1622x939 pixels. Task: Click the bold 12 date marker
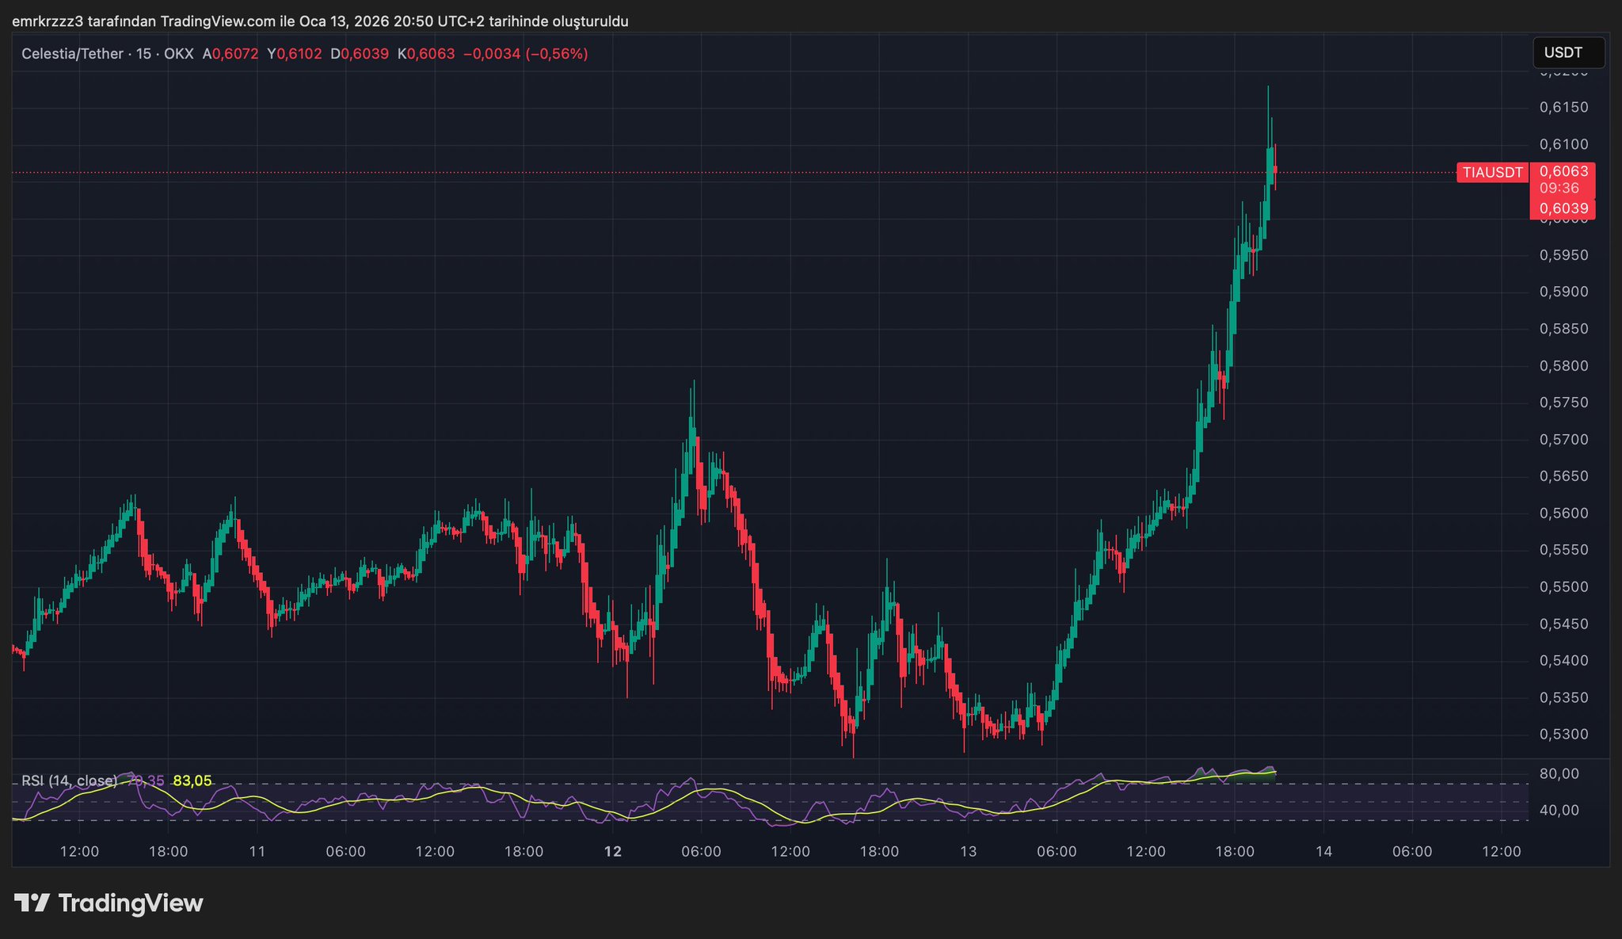(x=612, y=852)
